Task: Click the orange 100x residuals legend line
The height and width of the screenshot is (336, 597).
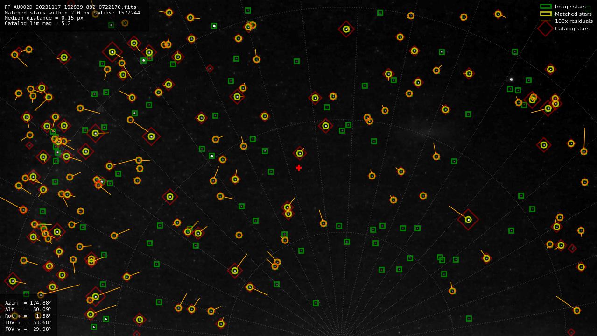Action: (x=546, y=21)
